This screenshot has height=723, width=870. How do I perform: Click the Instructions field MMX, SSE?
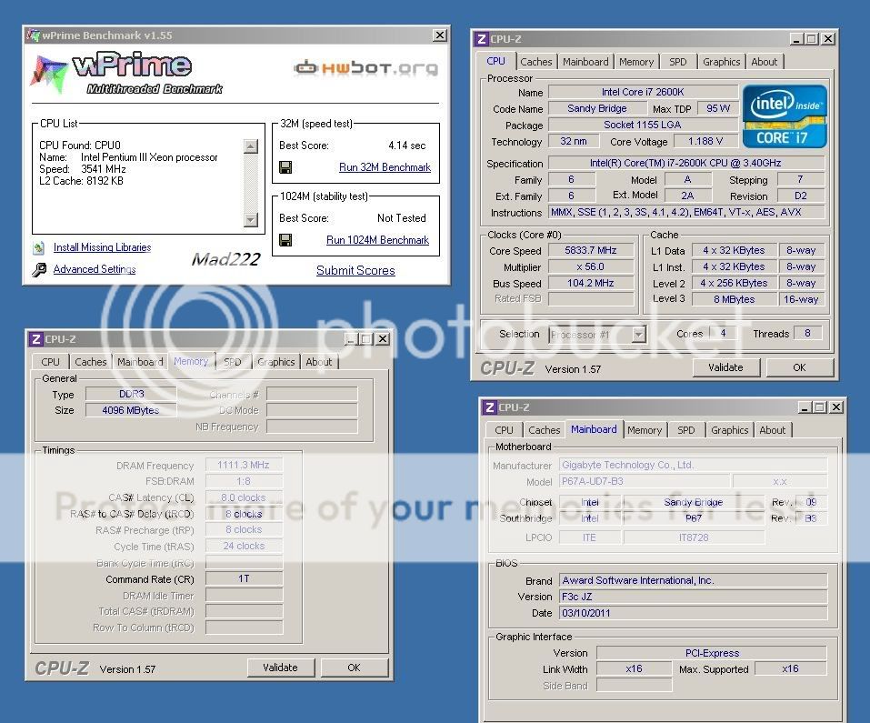(685, 213)
